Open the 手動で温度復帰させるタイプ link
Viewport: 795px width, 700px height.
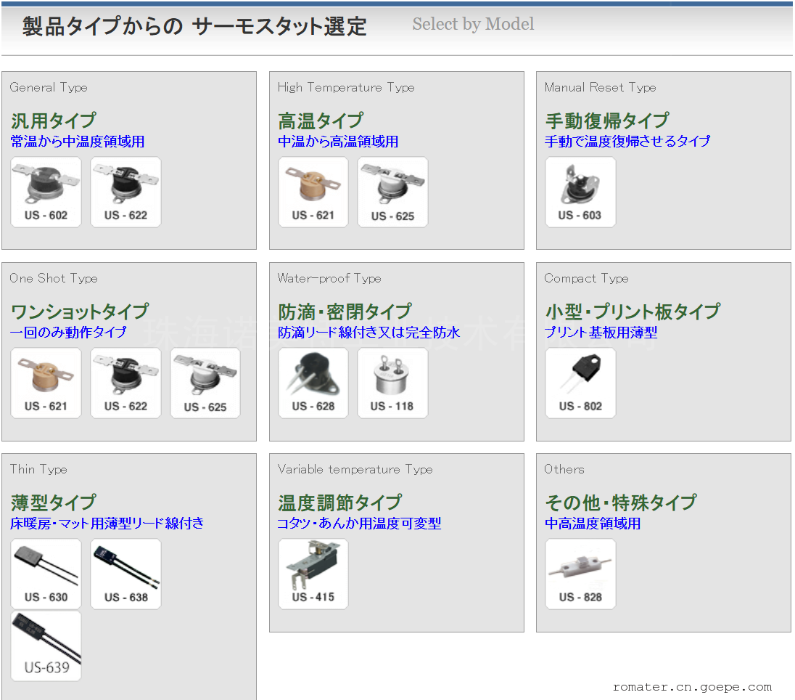(627, 142)
